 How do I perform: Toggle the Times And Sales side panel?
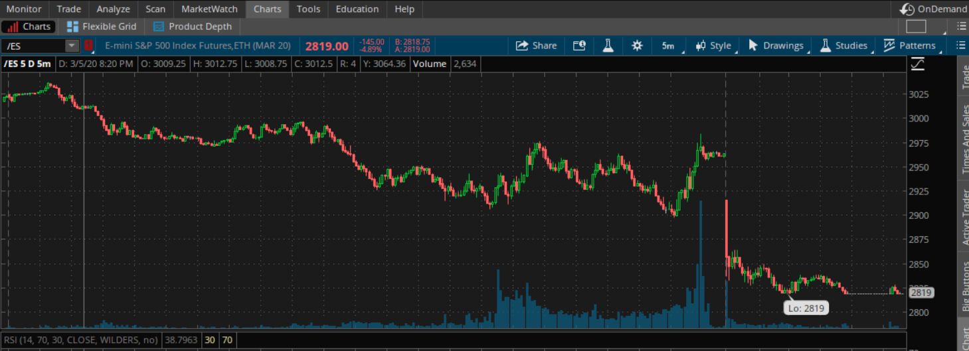pyautogui.click(x=965, y=140)
